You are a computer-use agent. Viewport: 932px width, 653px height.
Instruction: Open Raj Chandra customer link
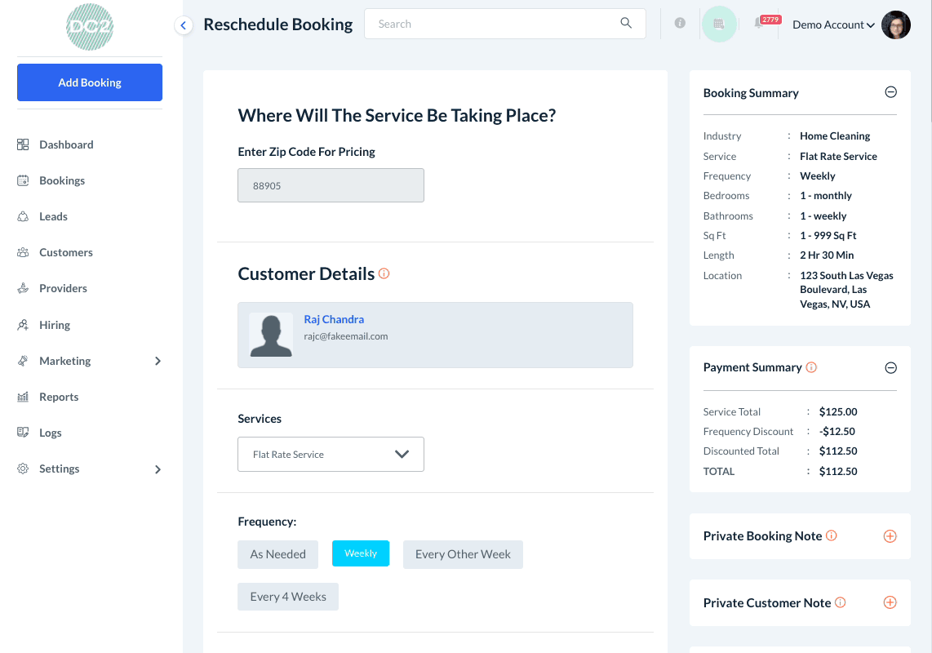pos(334,319)
